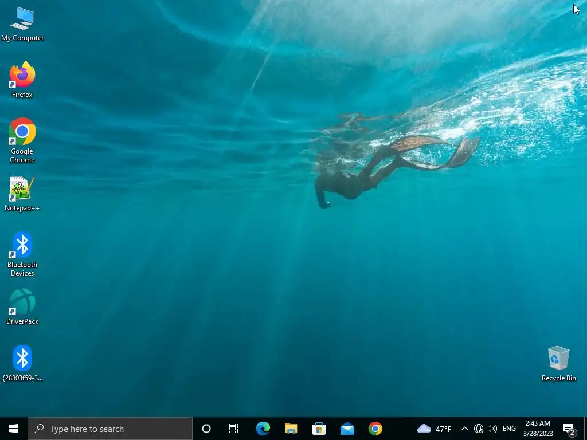Switch input language via ENG indicator
The width and height of the screenshot is (587, 440).
click(509, 429)
